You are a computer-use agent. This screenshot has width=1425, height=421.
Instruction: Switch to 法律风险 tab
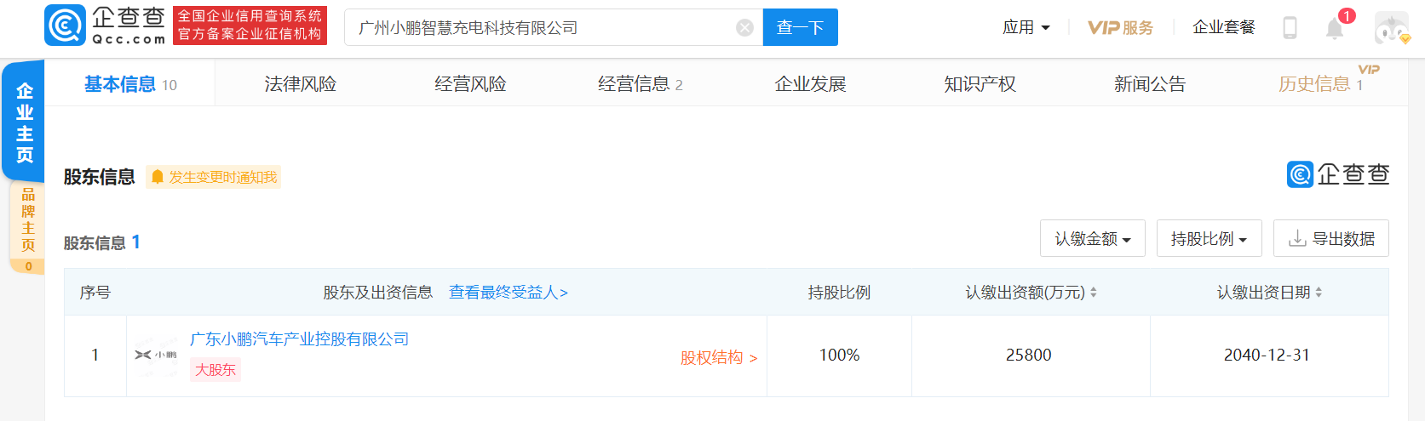pyautogui.click(x=300, y=84)
